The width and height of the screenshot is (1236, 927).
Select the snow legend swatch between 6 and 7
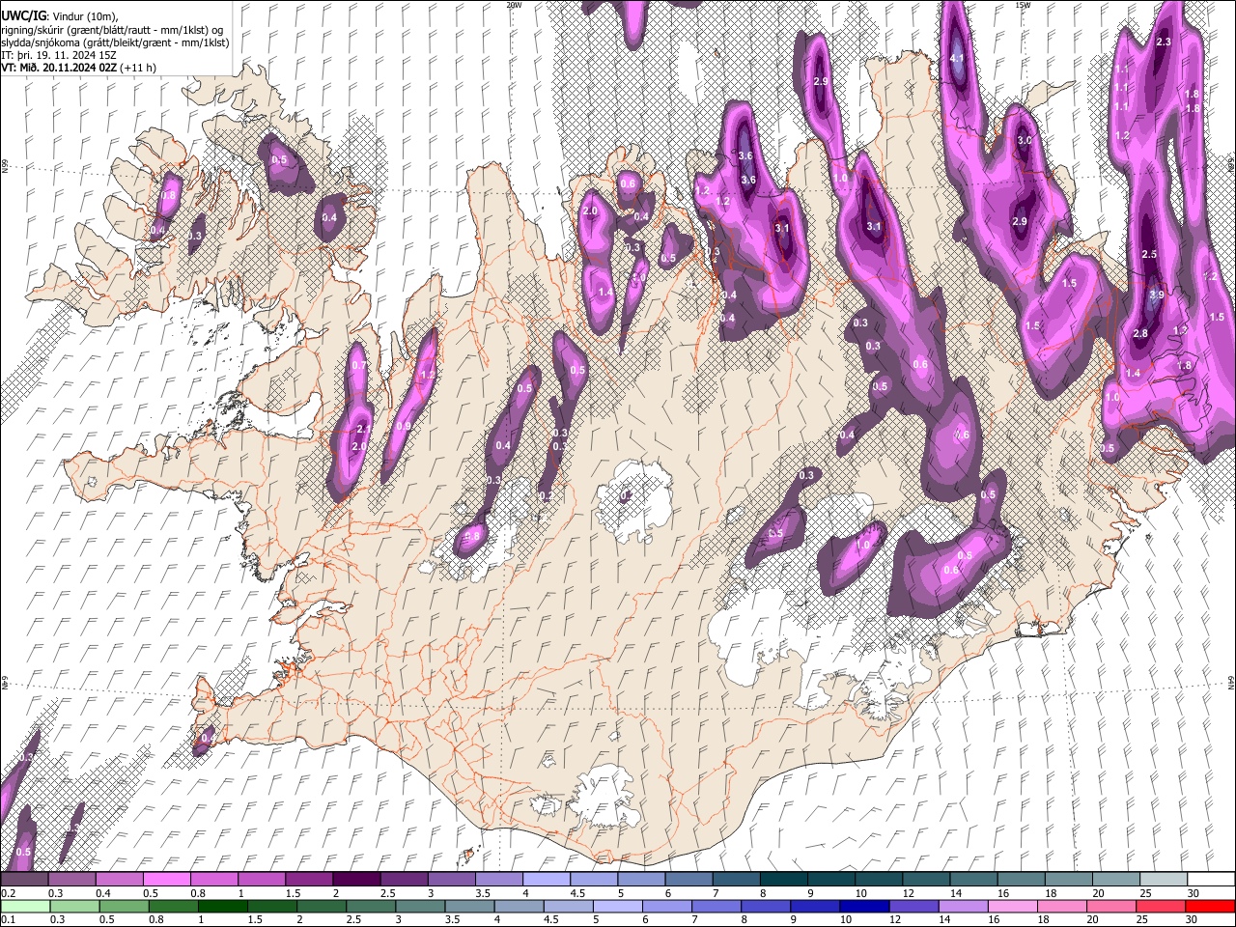(x=688, y=880)
